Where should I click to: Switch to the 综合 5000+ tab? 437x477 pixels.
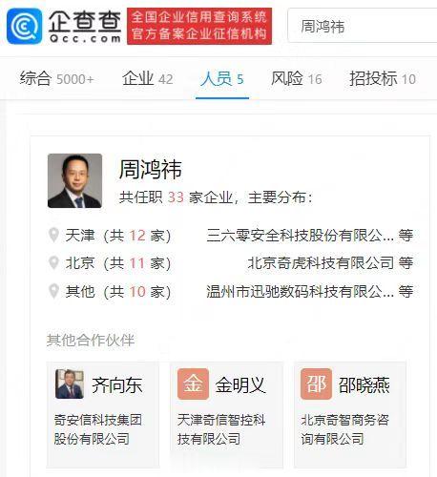click(57, 78)
